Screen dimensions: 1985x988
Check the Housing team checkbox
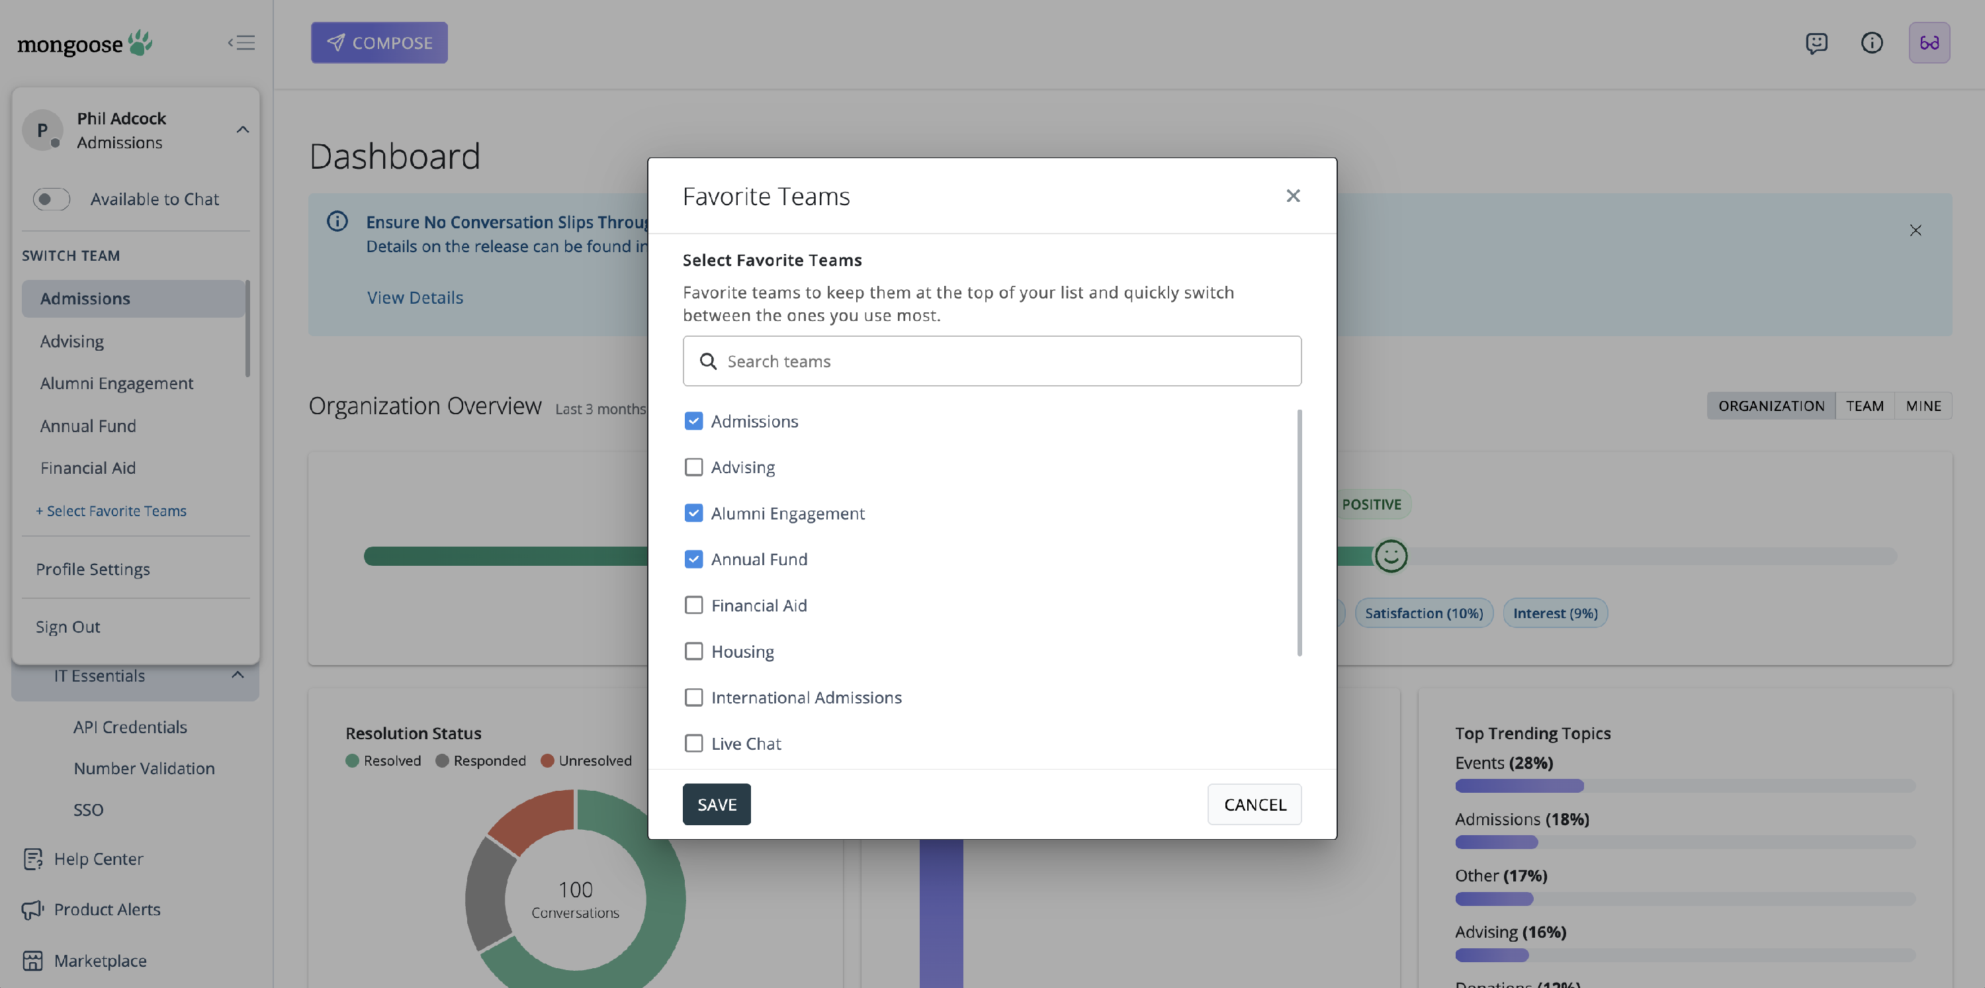pyautogui.click(x=693, y=651)
